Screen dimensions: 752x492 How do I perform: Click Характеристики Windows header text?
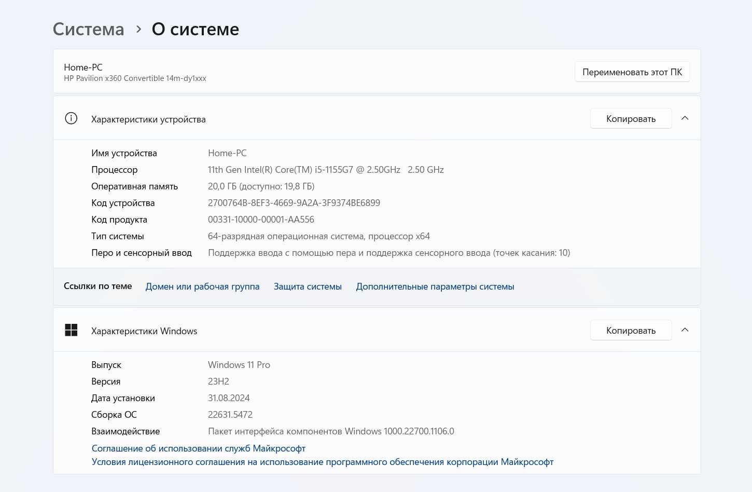(x=144, y=331)
